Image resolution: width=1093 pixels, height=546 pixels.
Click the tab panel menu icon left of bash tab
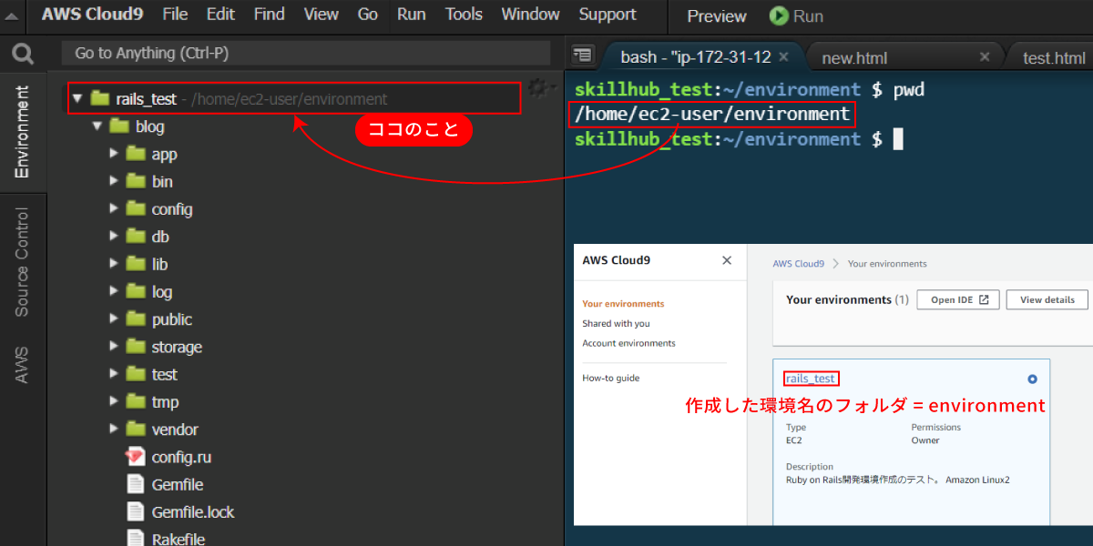click(x=583, y=56)
